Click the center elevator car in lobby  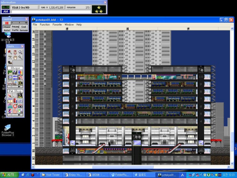(137, 143)
